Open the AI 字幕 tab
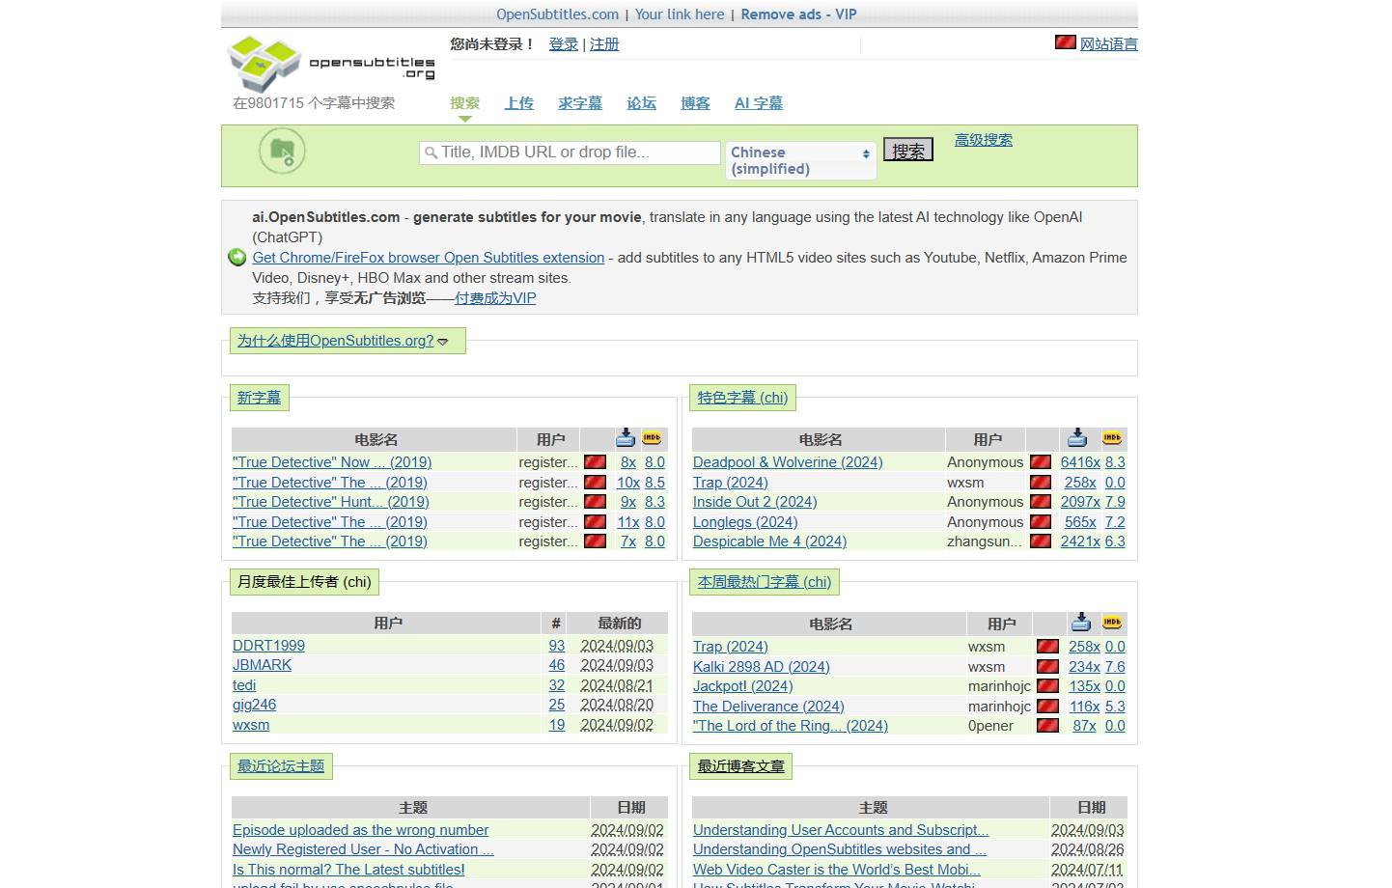 tap(758, 103)
